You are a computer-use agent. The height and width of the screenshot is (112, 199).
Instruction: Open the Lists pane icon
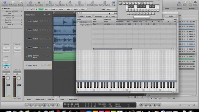[190, 3]
